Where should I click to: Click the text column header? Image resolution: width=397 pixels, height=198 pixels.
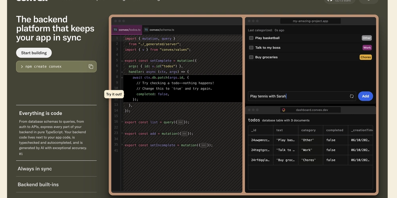tap(285, 130)
